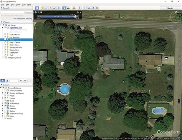Click the Add Image Overlay icon
This screenshot has width=182, height=140.
[55, 8]
